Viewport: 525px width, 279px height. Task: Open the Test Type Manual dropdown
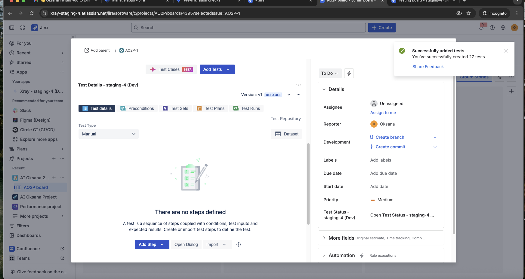click(108, 134)
